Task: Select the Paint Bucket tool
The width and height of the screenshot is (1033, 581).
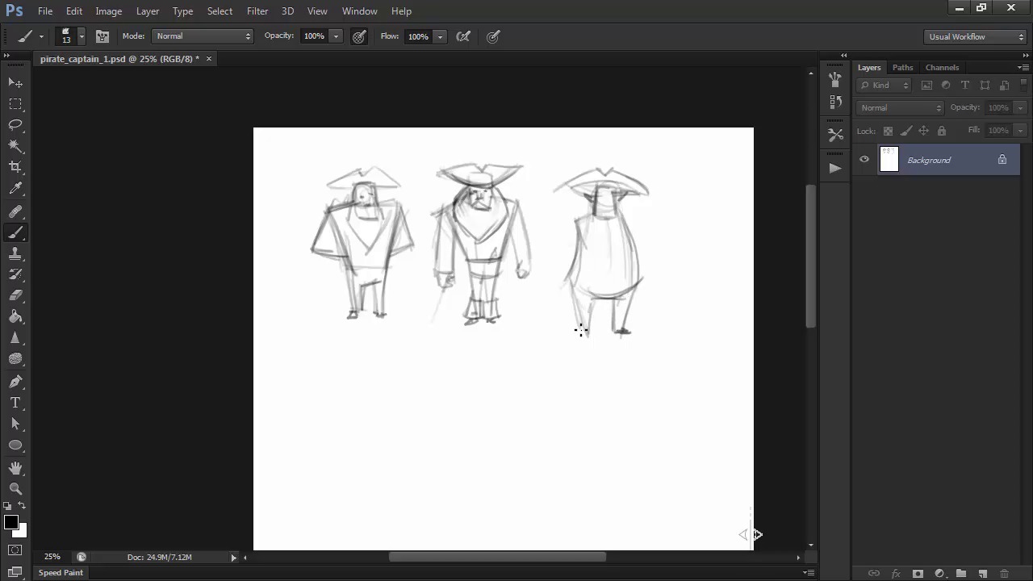Action: (x=15, y=316)
